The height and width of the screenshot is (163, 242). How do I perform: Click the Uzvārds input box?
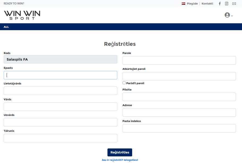click(60, 122)
